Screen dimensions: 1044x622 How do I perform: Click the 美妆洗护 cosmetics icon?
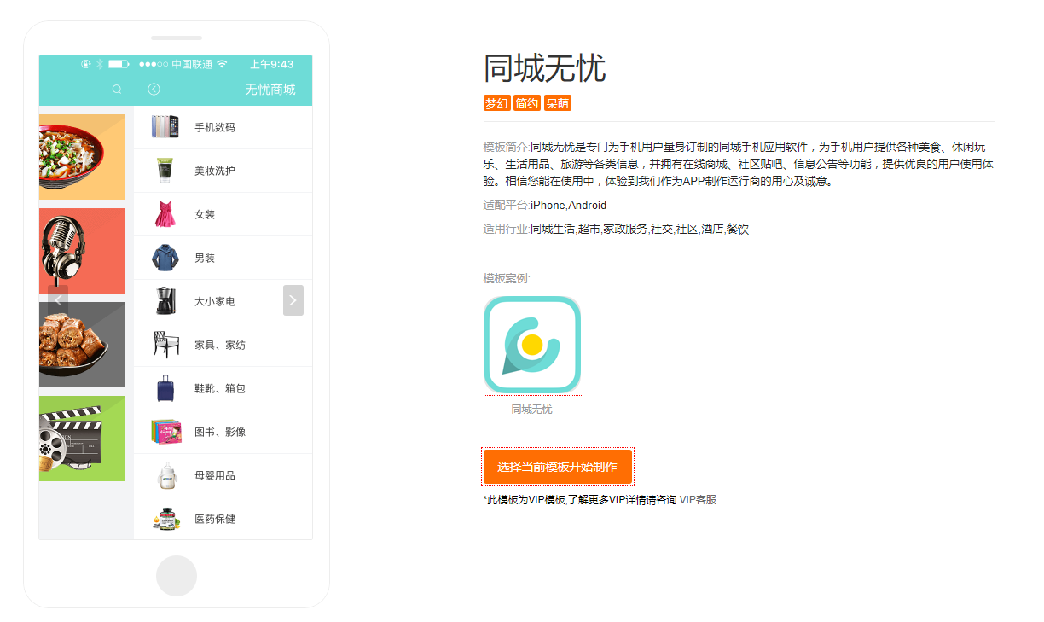(164, 170)
